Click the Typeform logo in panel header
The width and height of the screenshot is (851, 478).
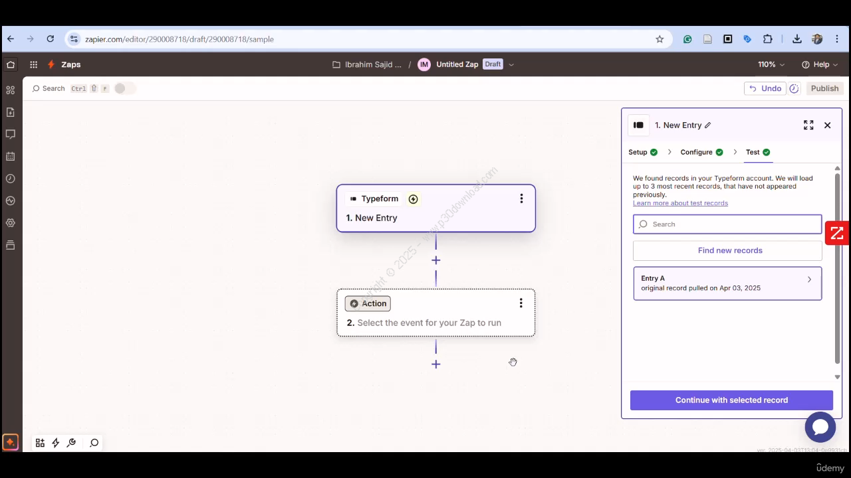pos(639,125)
